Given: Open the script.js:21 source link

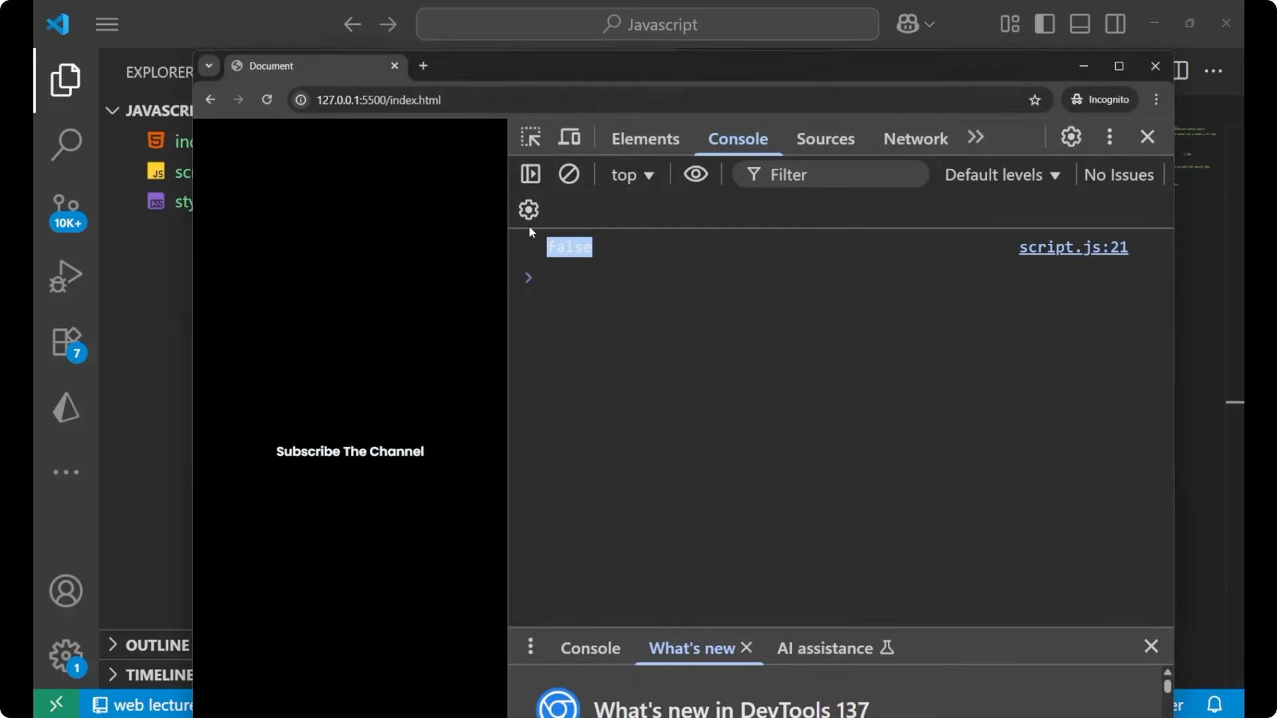Looking at the screenshot, I should (x=1073, y=247).
